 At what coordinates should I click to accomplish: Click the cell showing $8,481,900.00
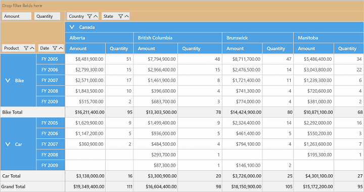[x=85, y=59]
